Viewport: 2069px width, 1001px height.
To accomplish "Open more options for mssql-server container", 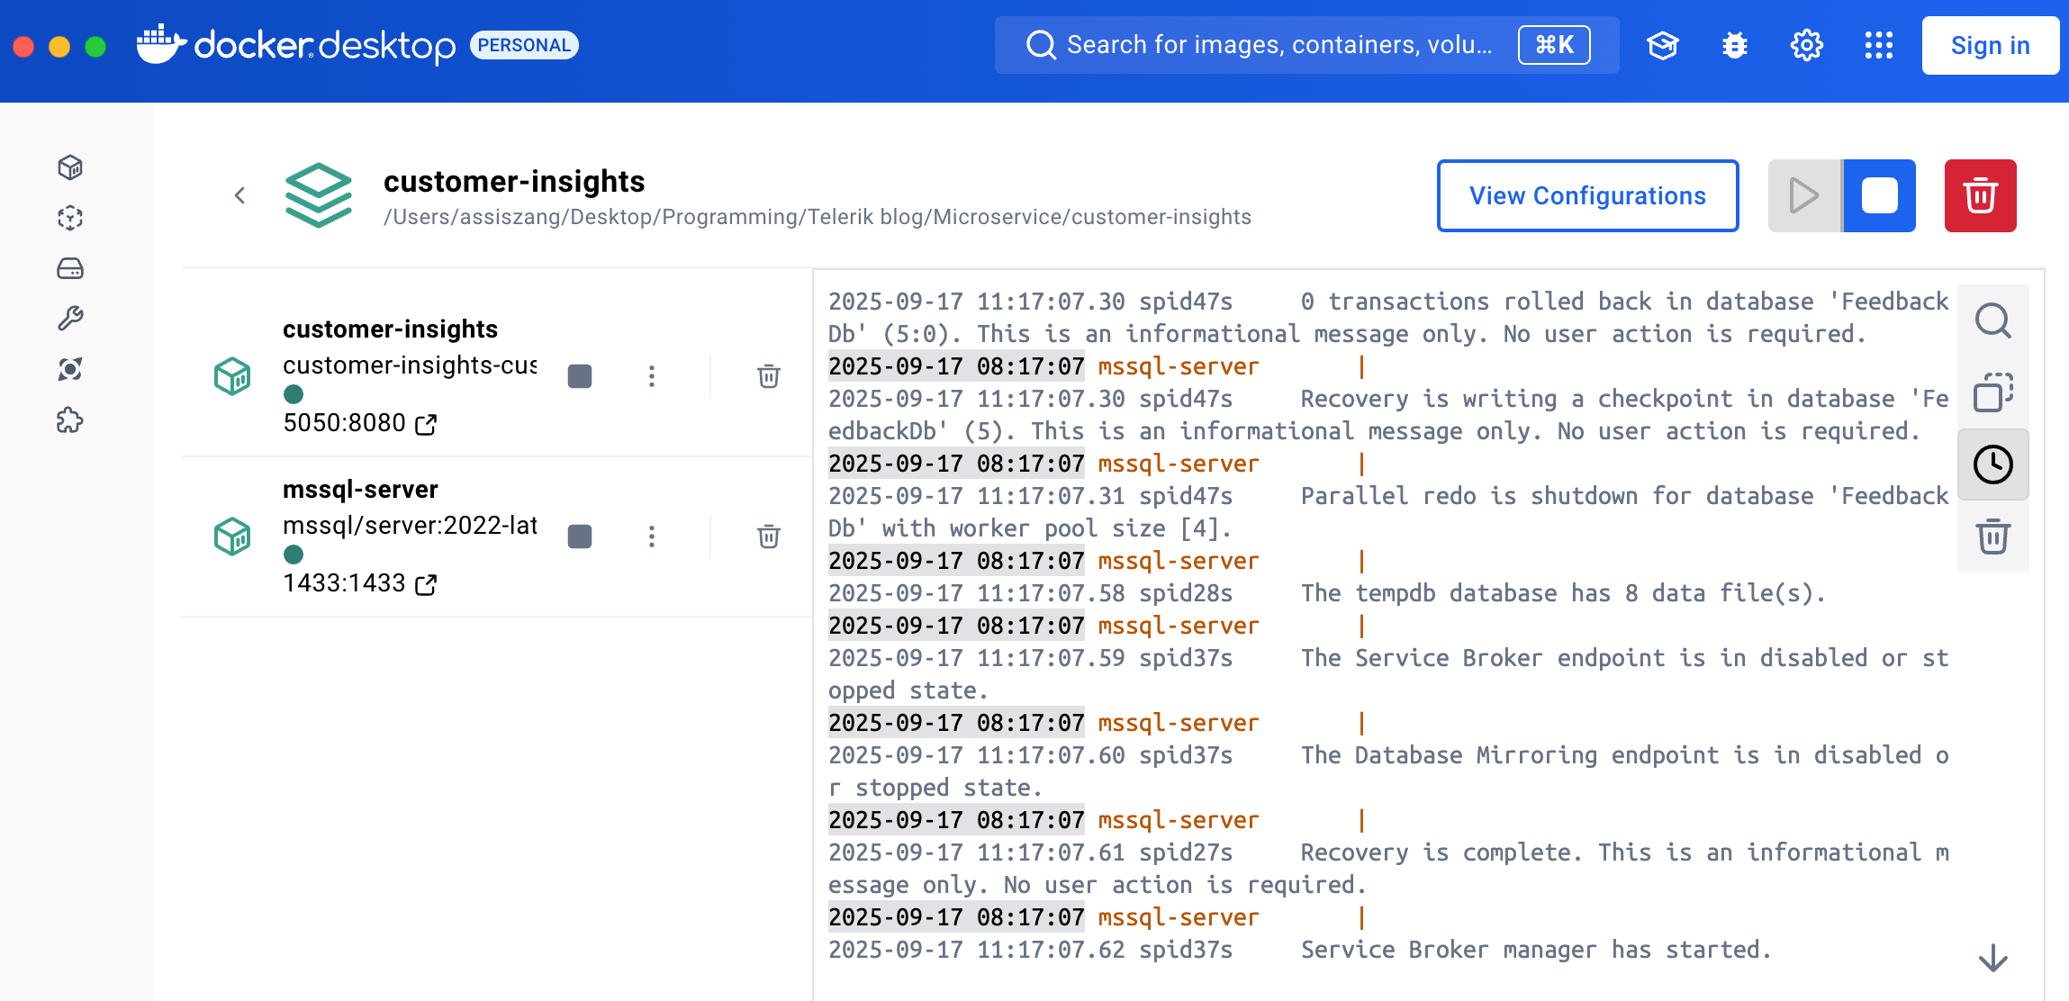I will (652, 537).
